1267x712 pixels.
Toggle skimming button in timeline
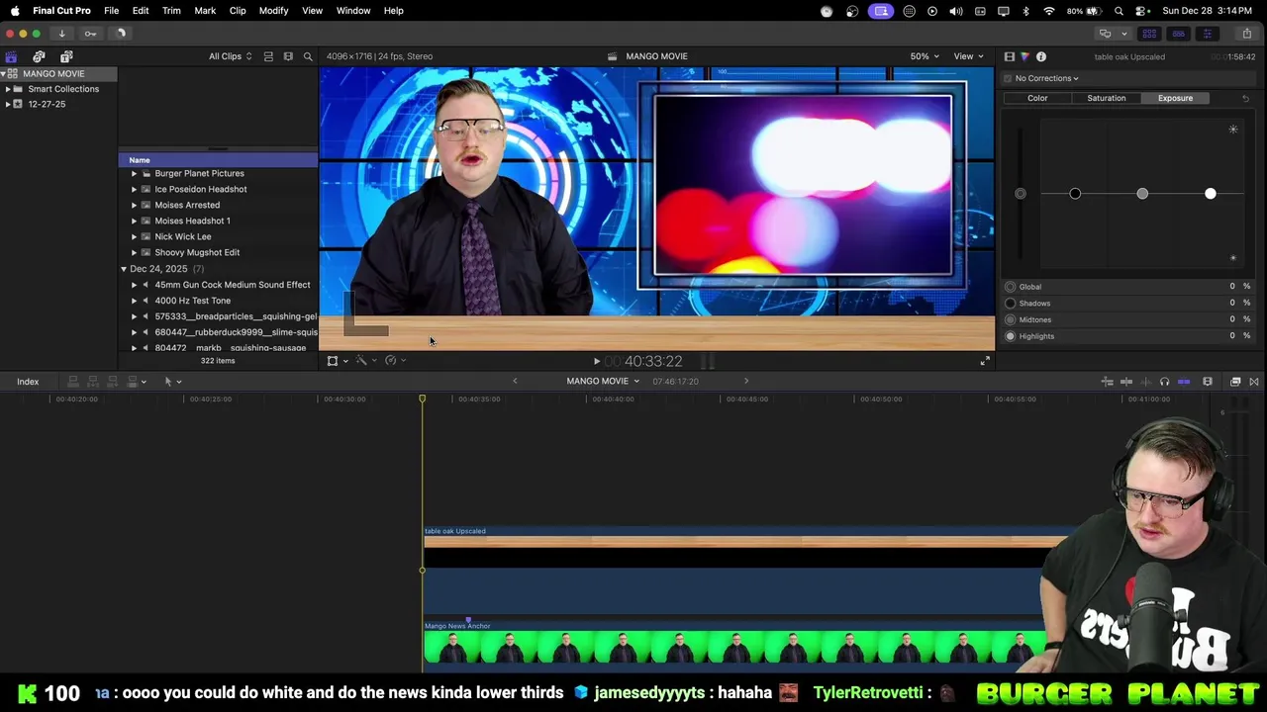coord(1126,382)
